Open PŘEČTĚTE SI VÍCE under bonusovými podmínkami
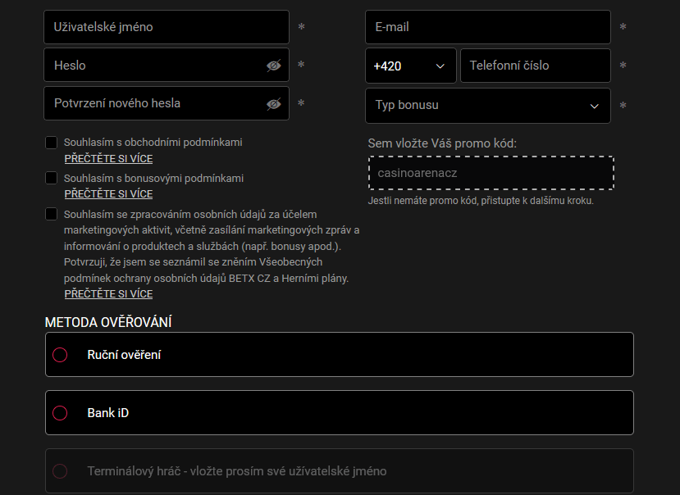Viewport: 680px width, 495px height. coord(108,194)
